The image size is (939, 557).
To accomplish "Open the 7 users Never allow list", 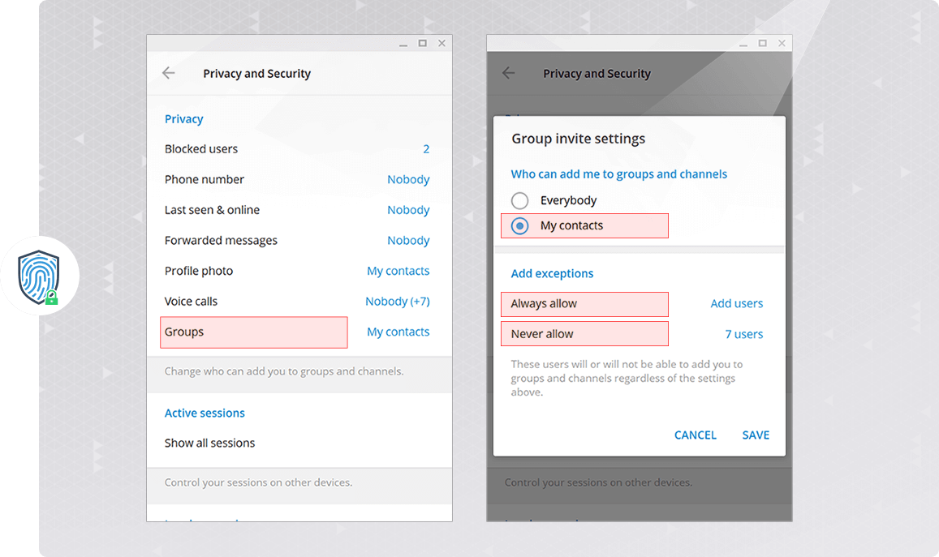I will click(x=743, y=334).
